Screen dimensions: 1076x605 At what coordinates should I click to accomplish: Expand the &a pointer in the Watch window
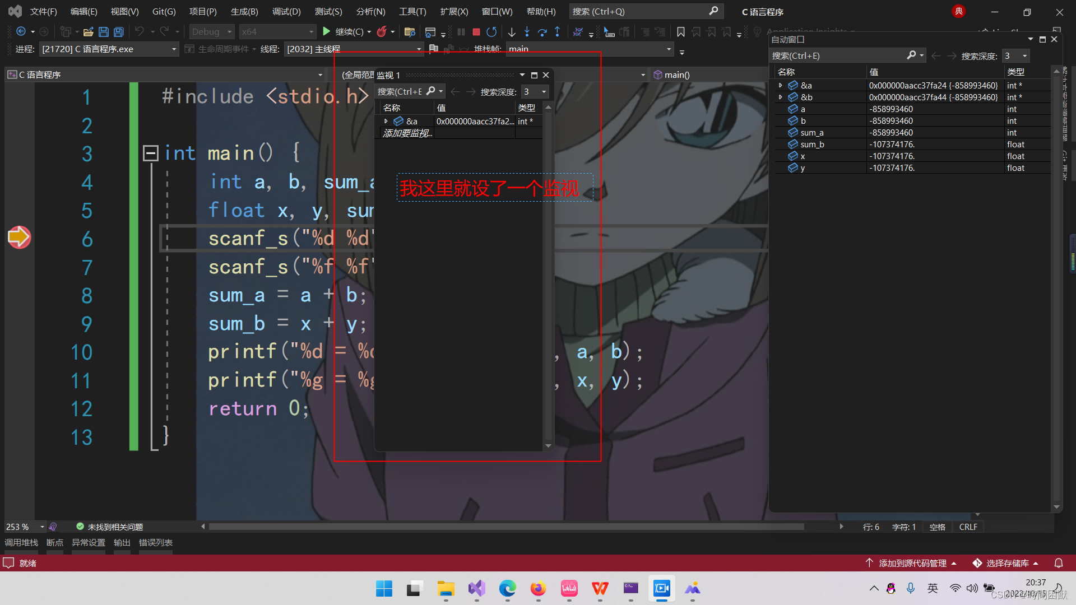tap(386, 121)
